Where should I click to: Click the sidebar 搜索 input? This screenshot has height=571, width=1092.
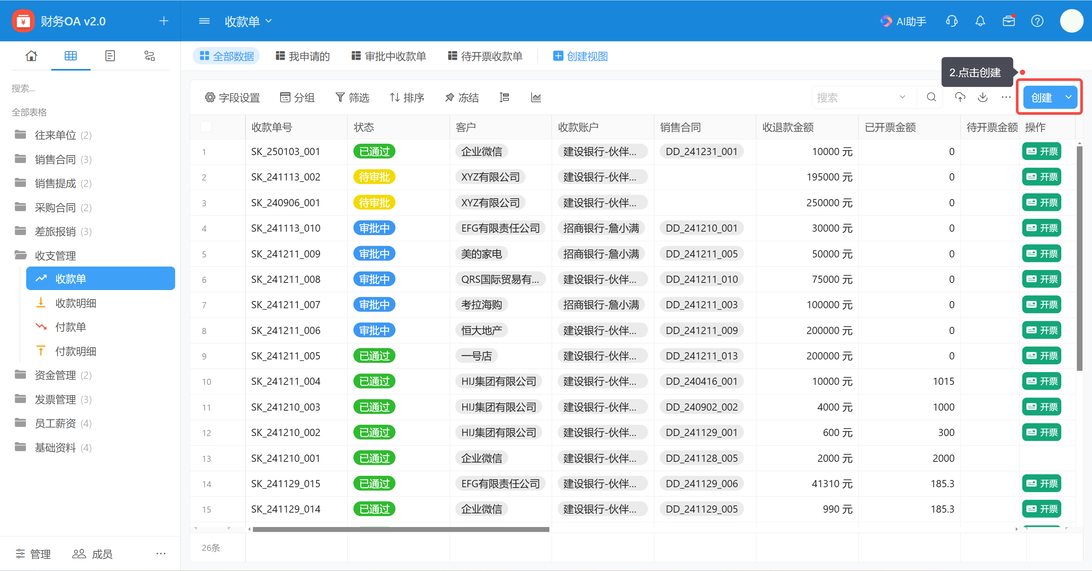90,88
